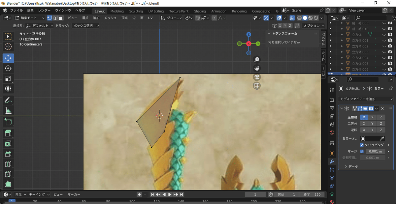Click the current frame number field
Viewport: 396px width, 204px height.
click(255, 194)
